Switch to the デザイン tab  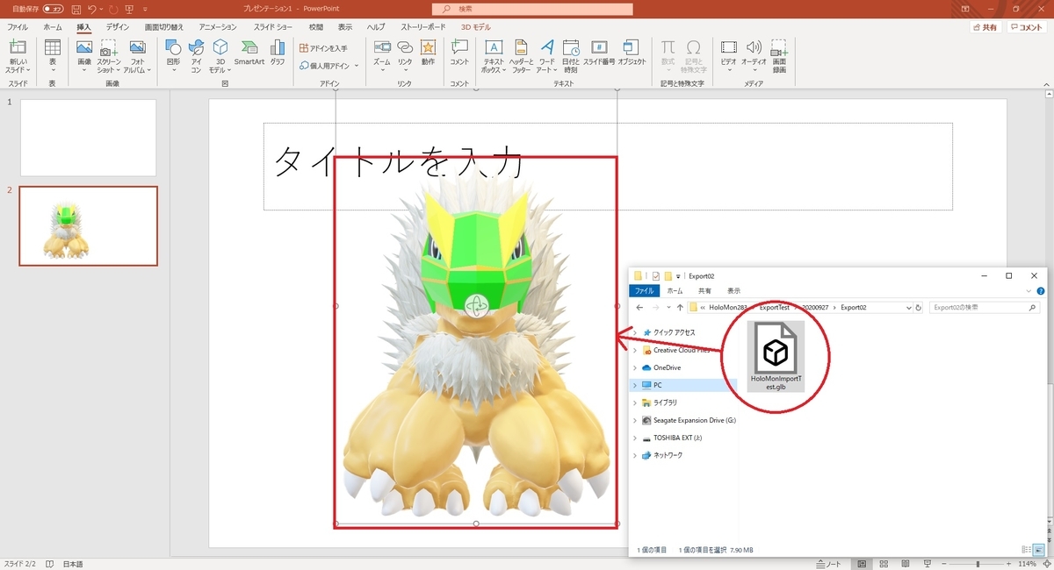coord(118,27)
